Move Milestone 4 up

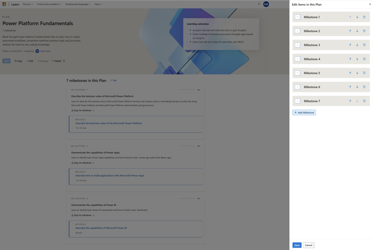point(350,59)
